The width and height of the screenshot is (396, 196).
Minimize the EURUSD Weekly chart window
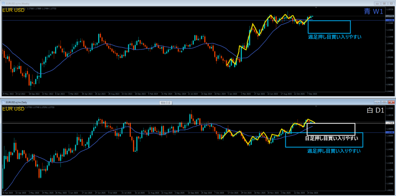point(377,3)
